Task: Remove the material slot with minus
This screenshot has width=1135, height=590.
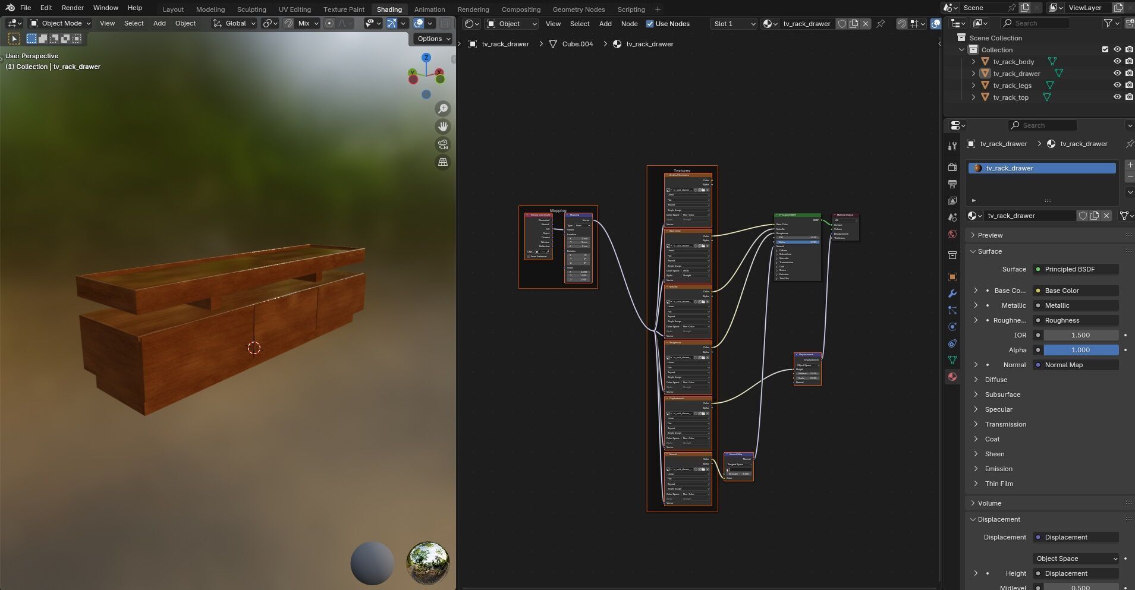Action: (x=1130, y=177)
